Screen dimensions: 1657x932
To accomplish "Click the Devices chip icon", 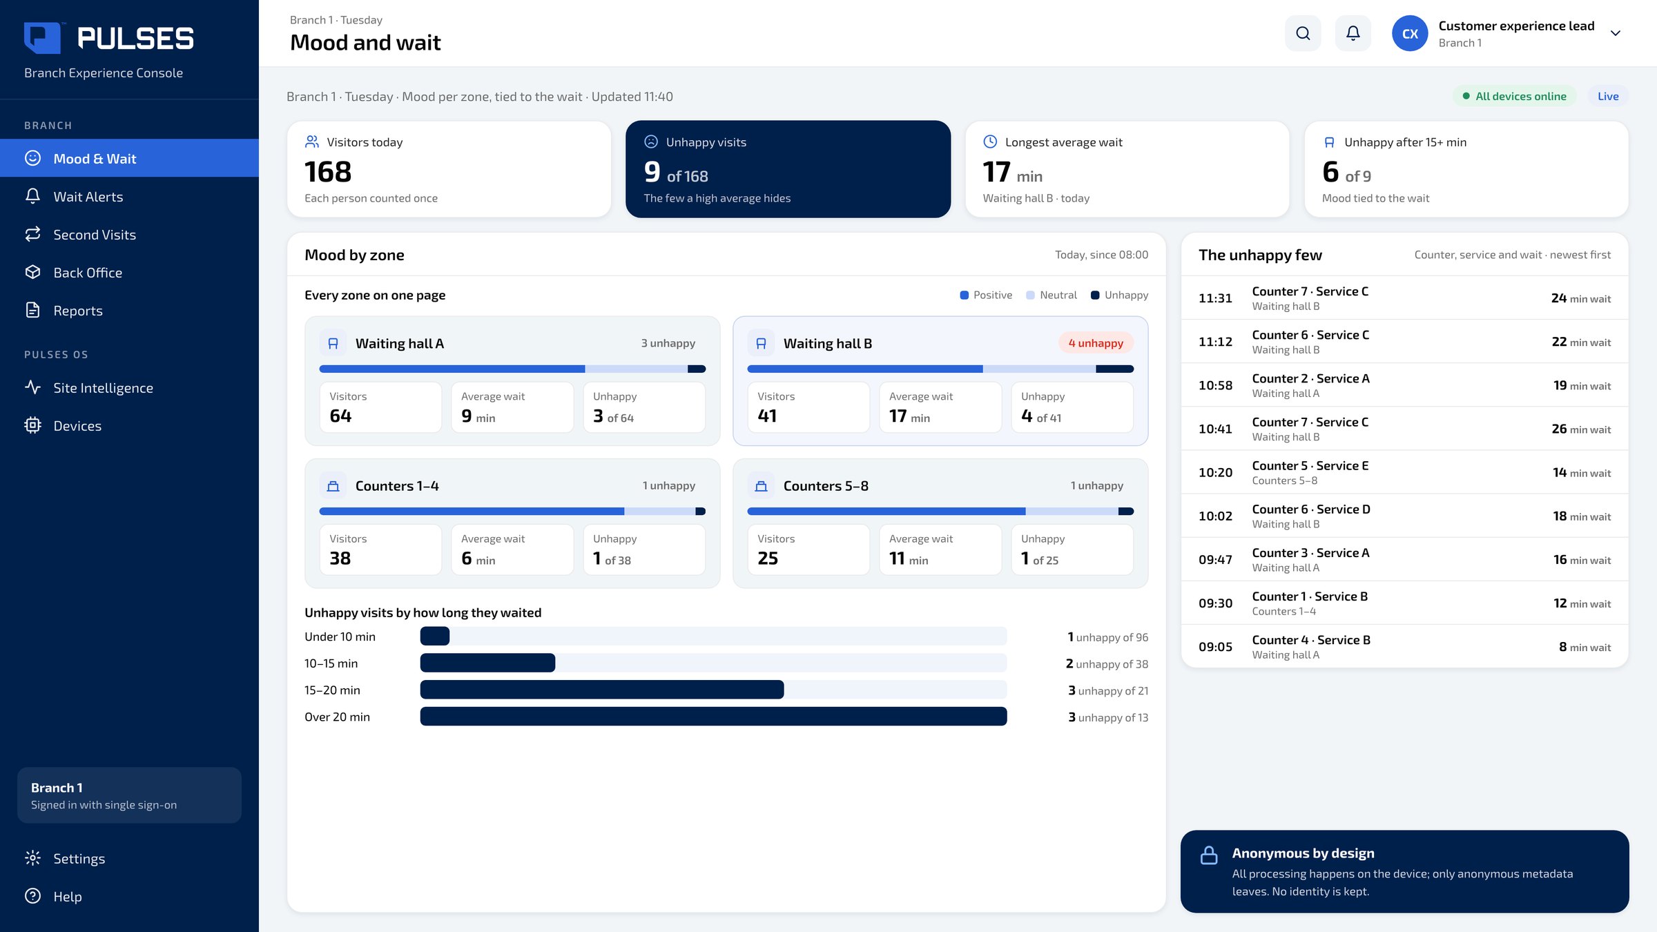I will point(32,425).
